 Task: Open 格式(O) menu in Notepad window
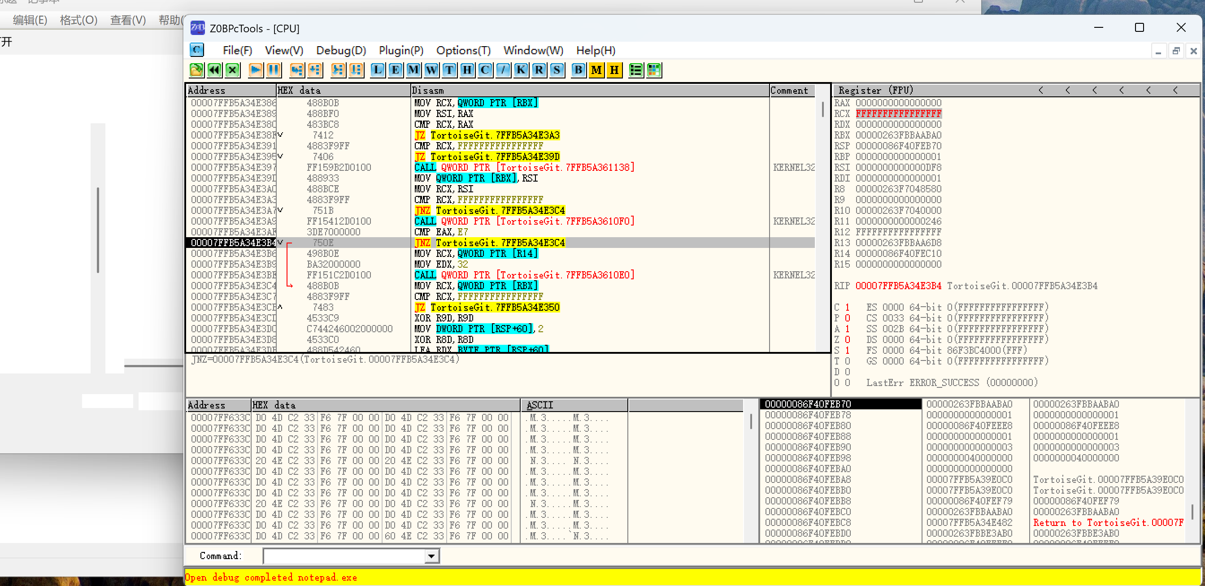(78, 20)
